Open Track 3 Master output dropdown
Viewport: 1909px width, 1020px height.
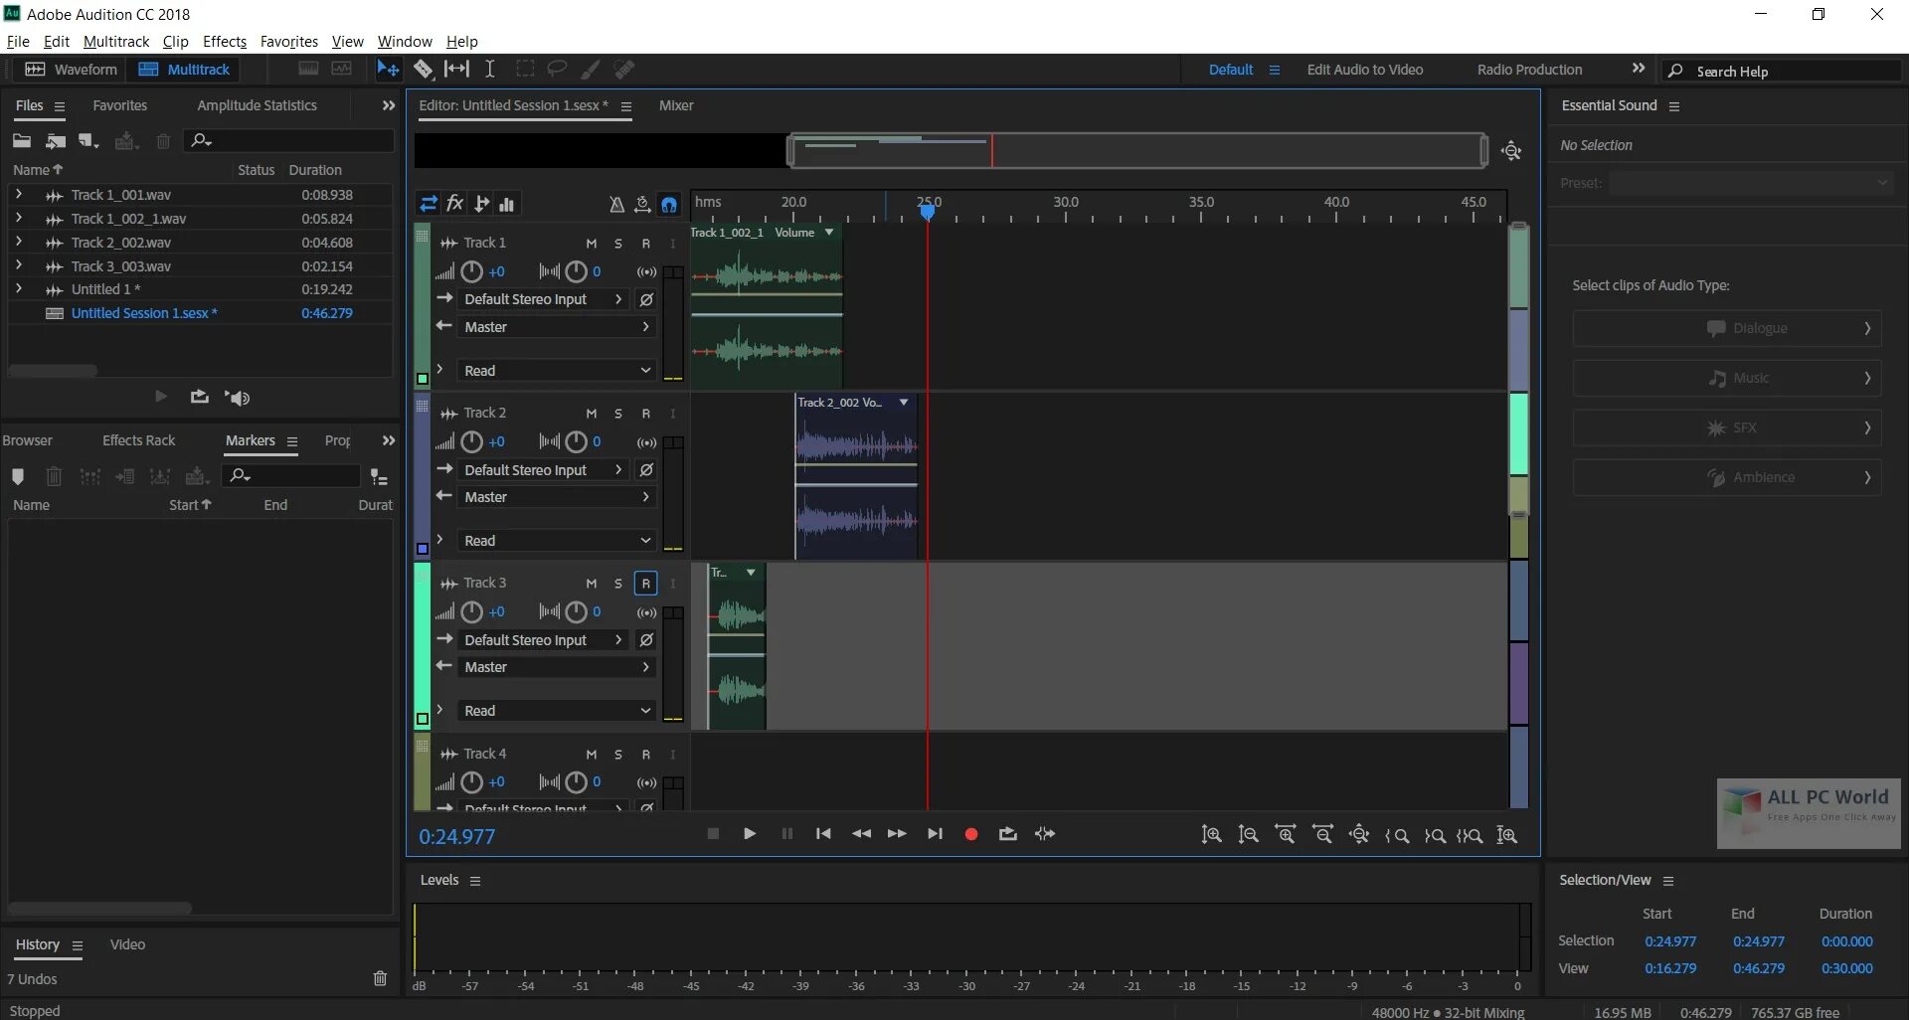pos(556,667)
